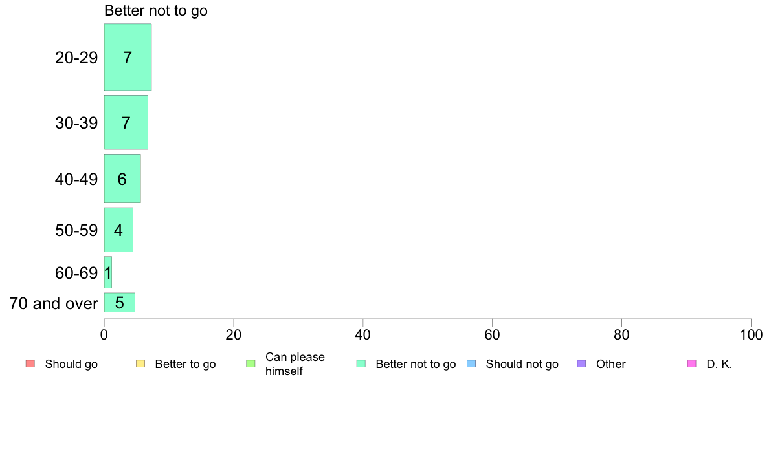Select the pink D. K. legend swatch
Screen dimensions: 769x476
coord(692,363)
